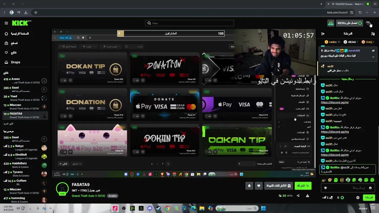The height and width of the screenshot is (213, 379).
Task: Click the Kick search field
Action: point(189,23)
